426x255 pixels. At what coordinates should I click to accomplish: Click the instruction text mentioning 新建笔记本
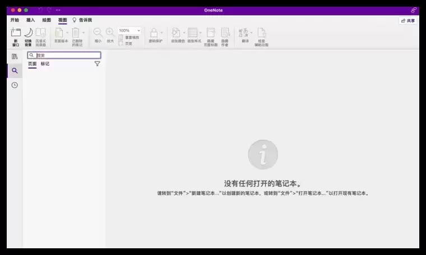[x=263, y=193]
